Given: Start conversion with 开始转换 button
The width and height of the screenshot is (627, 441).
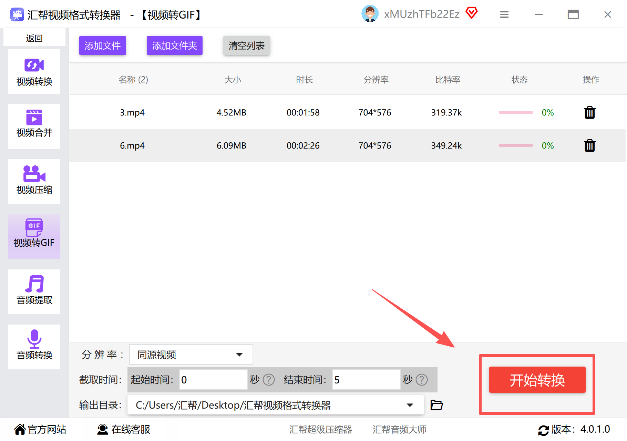Looking at the screenshot, I should 537,380.
